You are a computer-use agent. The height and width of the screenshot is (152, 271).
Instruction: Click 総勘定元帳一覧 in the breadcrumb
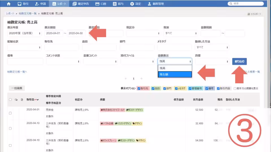[28, 14]
